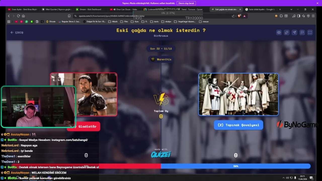This screenshot has width=322, height=181.
Task: Open the browser extensions puzzle icon
Action: (281, 16)
